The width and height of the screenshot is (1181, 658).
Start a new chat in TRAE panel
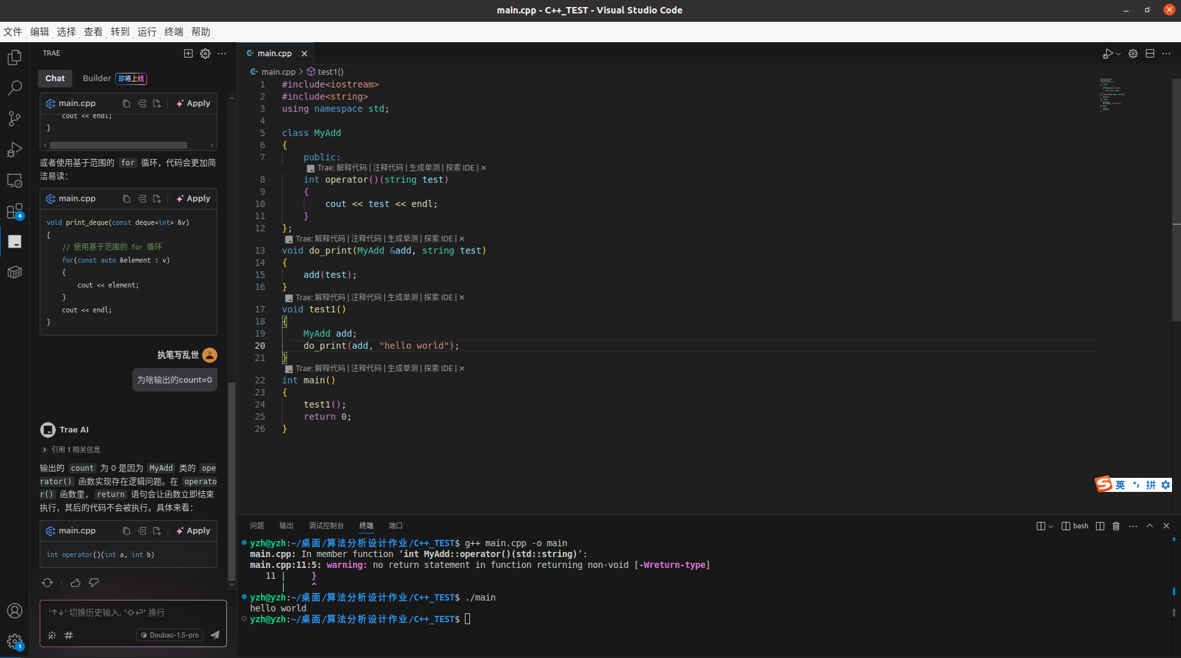(188, 54)
